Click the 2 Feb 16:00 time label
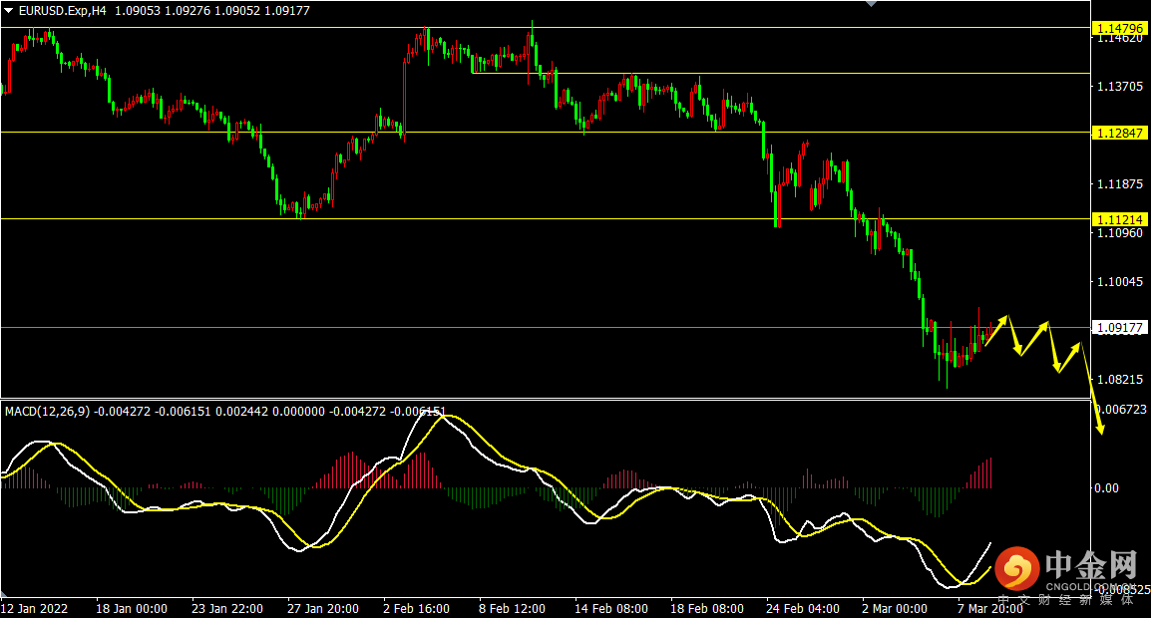 416,608
